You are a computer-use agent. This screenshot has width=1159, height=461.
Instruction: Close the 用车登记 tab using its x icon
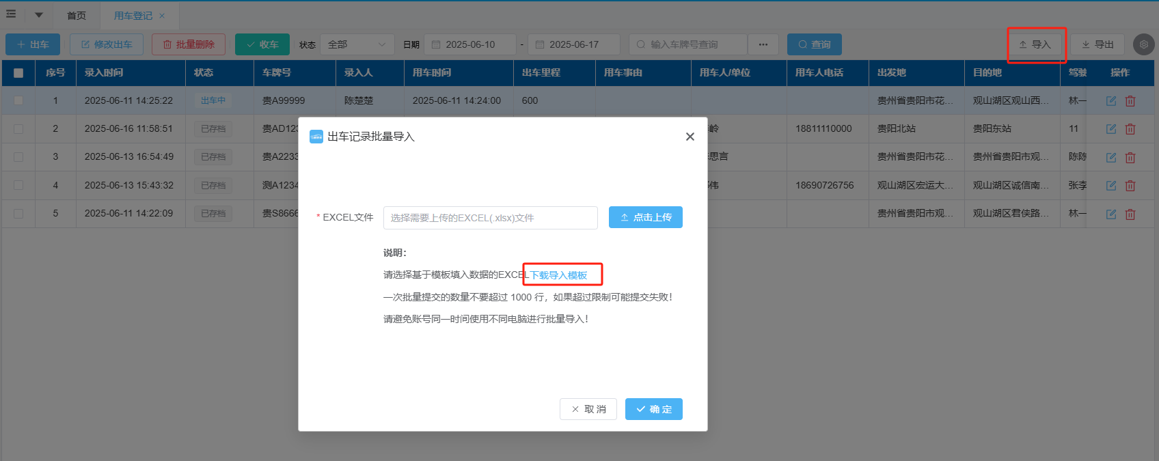[x=162, y=16]
